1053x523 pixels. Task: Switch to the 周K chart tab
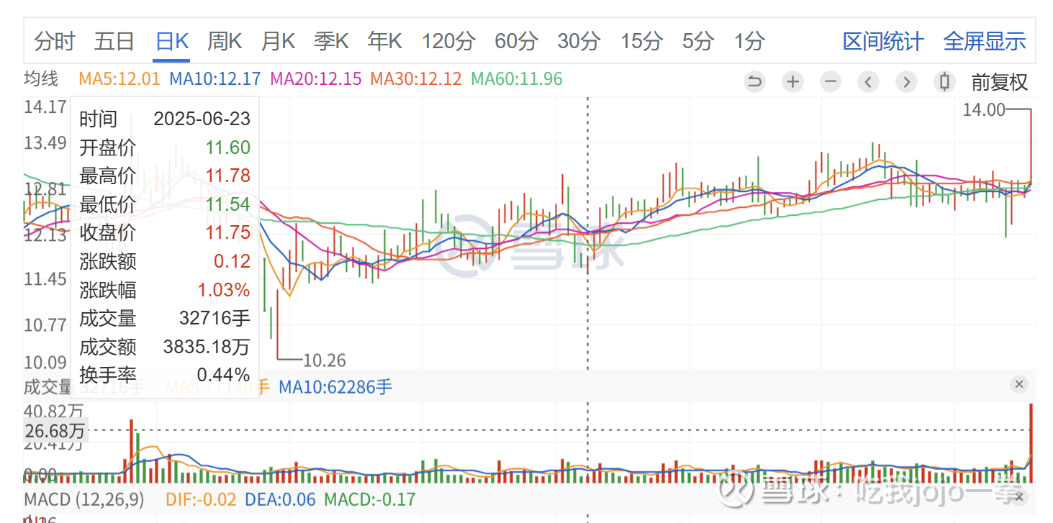pyautogui.click(x=225, y=42)
